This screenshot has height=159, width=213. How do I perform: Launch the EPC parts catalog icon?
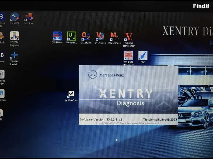point(143,56)
